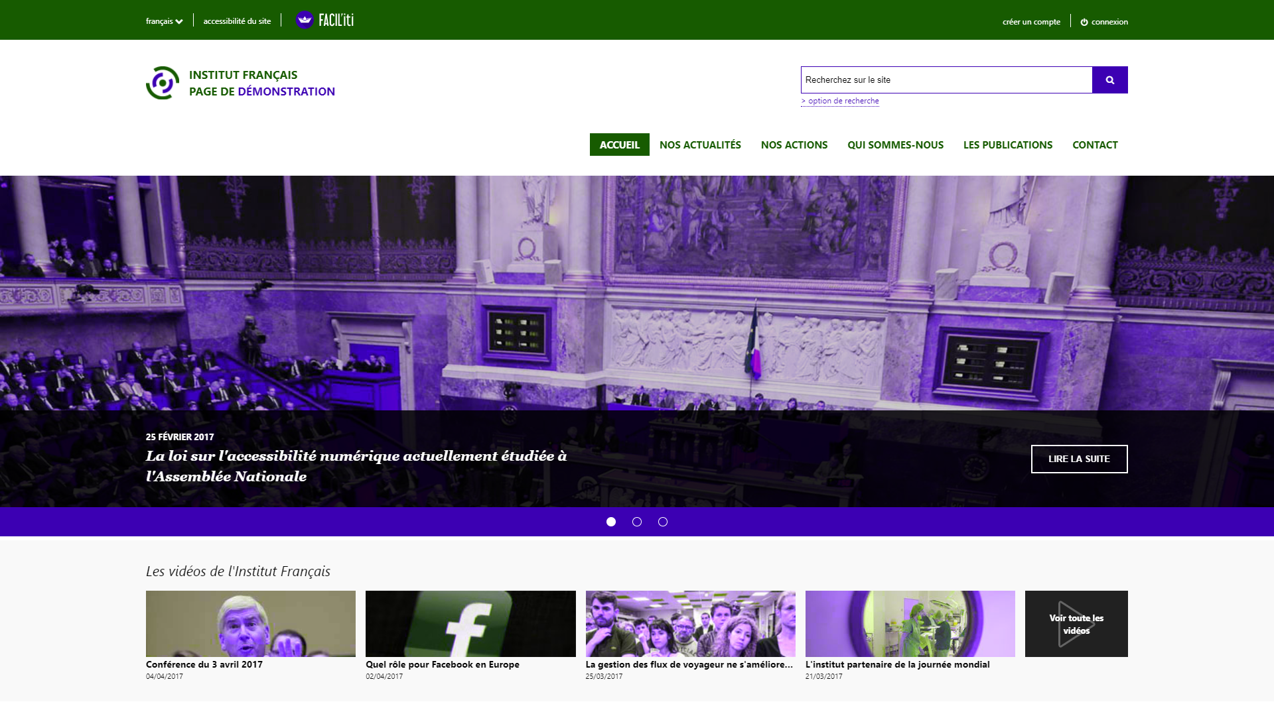
Task: Open Conférence du 3 avril 2017 thumbnail
Action: (251, 624)
